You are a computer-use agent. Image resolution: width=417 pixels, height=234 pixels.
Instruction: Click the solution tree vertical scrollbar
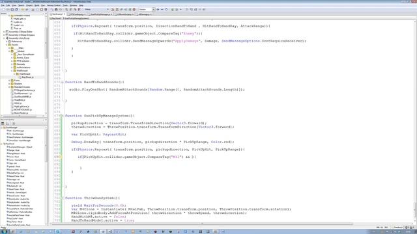(46, 42)
